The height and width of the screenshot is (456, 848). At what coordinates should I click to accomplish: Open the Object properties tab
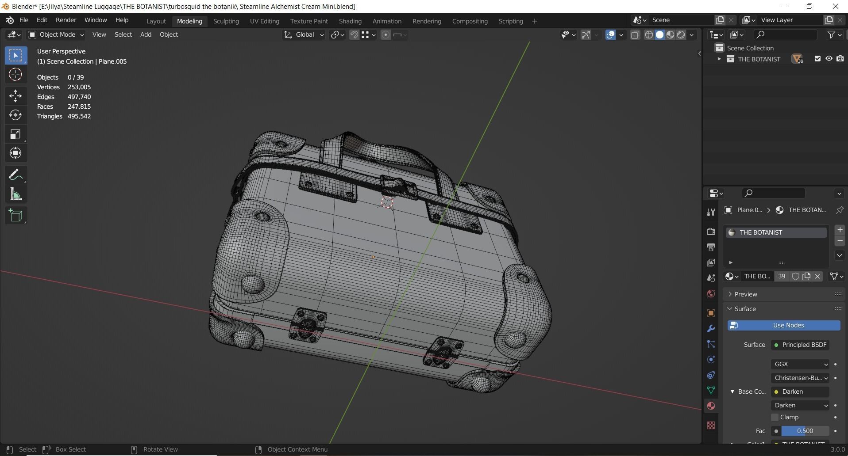[x=711, y=313]
